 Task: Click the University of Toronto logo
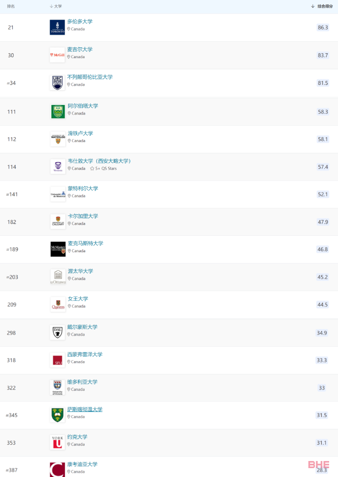click(57, 28)
